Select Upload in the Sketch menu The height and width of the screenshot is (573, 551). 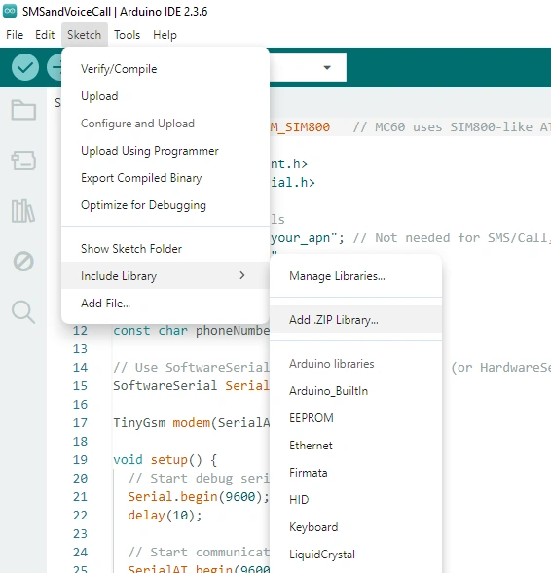165,96
